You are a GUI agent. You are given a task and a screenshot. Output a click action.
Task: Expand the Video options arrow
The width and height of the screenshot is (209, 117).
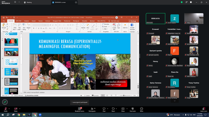coord(20,109)
